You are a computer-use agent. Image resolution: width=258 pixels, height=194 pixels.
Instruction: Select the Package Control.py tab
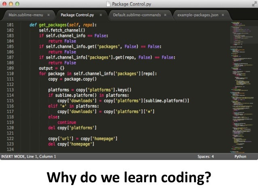[77, 15]
